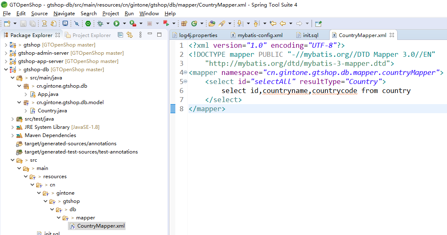This screenshot has height=235, width=447.
Task: Collapse the select element fold on line 5
Action: (x=185, y=81)
